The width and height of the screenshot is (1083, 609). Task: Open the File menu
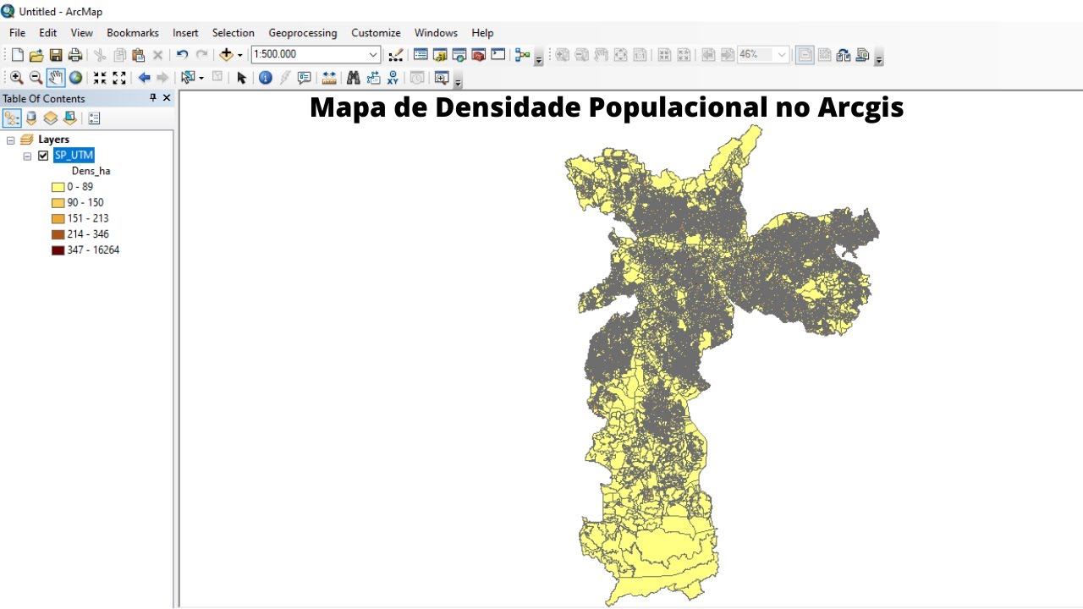[x=17, y=33]
